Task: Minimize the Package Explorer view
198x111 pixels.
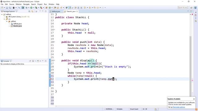Action: click(43, 11)
